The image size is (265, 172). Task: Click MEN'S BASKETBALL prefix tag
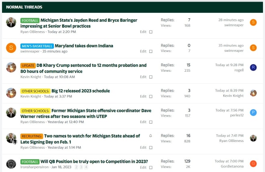37,46
